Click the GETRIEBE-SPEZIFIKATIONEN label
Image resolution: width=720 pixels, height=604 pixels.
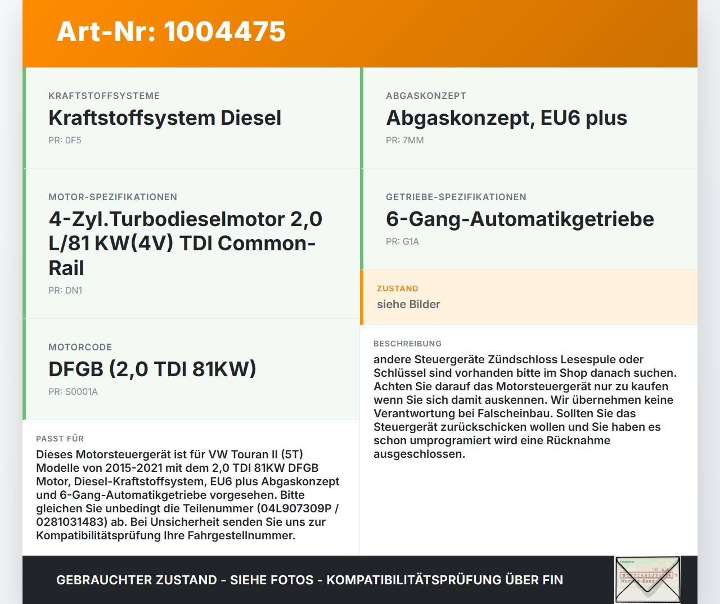456,197
